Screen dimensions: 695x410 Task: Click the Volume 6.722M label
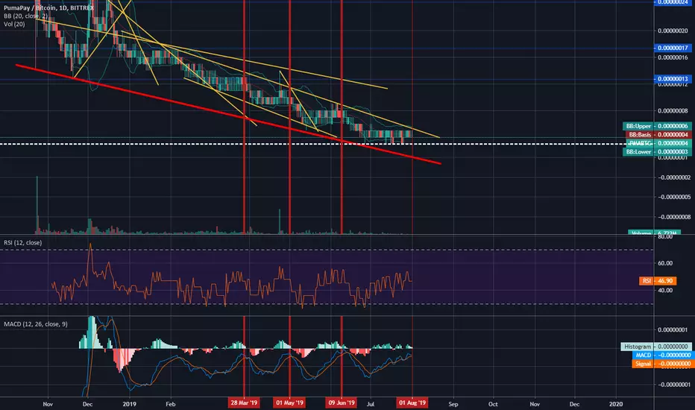[654, 233]
